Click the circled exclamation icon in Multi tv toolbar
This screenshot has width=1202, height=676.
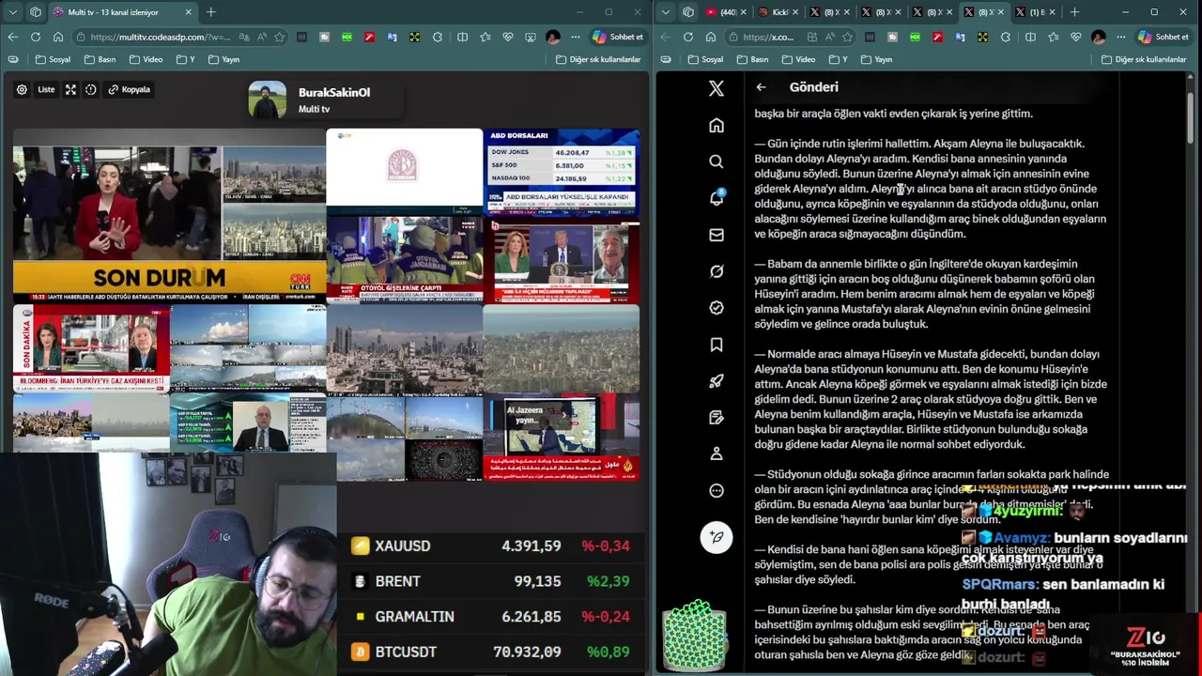click(91, 89)
